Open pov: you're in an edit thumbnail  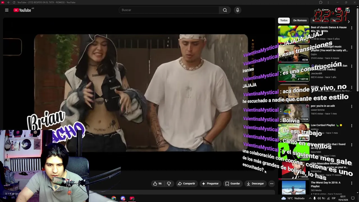[x=294, y=113]
